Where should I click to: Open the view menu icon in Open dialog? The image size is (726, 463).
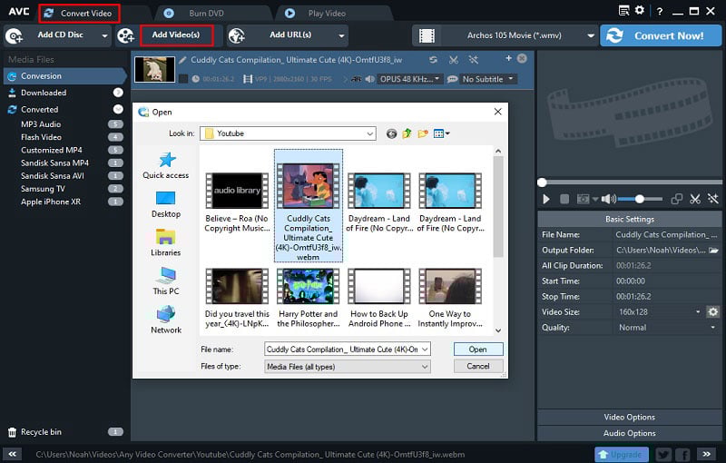click(x=441, y=133)
